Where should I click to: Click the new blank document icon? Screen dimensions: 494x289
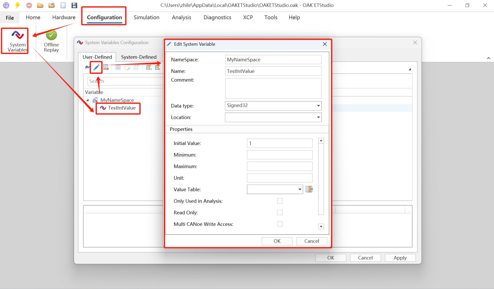coord(63,5)
